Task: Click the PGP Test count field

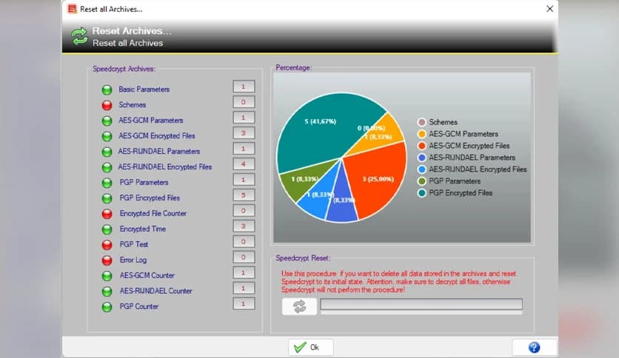Action: tap(244, 241)
